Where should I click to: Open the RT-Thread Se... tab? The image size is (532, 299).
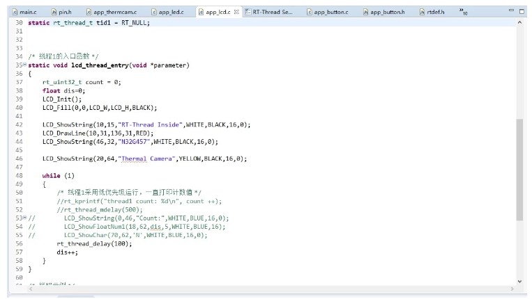pyautogui.click(x=268, y=13)
